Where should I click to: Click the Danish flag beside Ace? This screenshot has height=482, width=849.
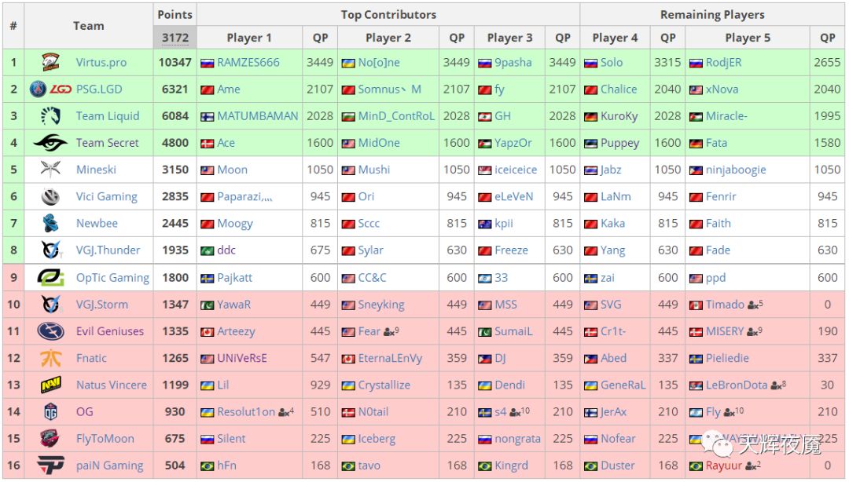click(207, 144)
